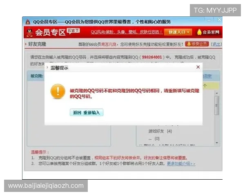Click the orange warning exclamation icon
Viewport: 245px width, 196px height.
58,91
